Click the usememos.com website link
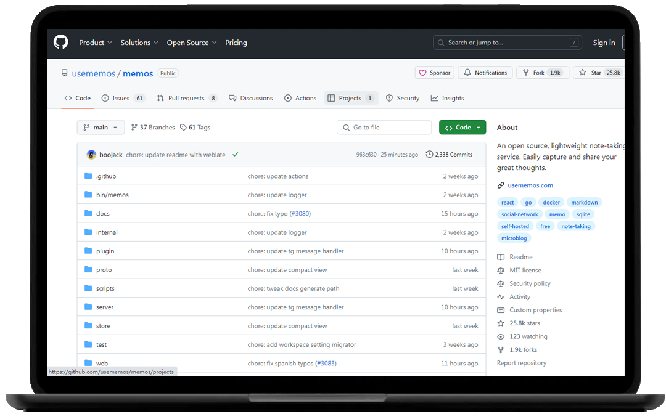 pyautogui.click(x=530, y=185)
